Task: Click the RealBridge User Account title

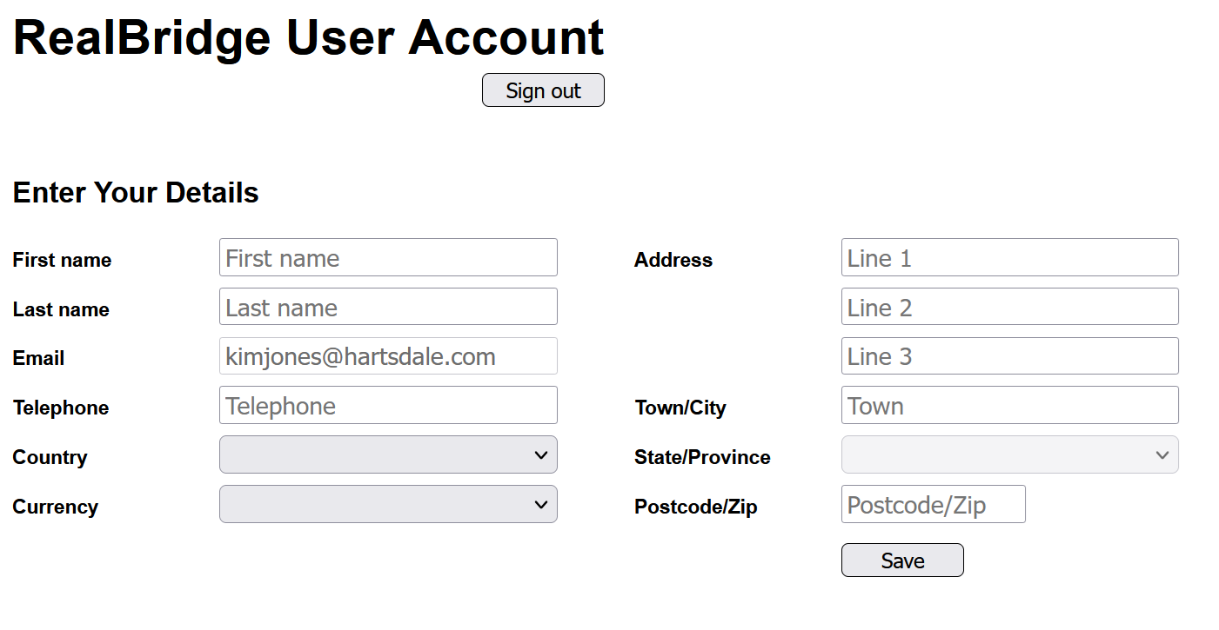Action: (308, 37)
